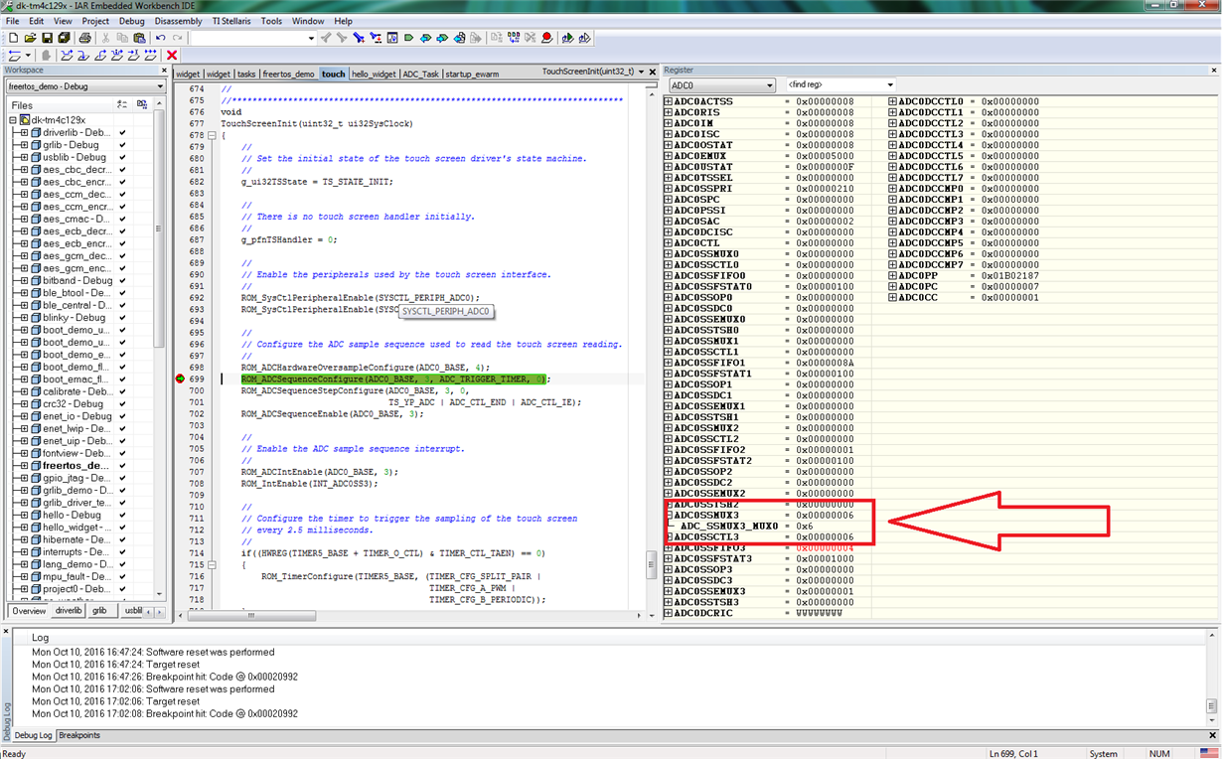Click the Redo arrow icon
This screenshot has width=1222, height=759.
pyautogui.click(x=177, y=38)
